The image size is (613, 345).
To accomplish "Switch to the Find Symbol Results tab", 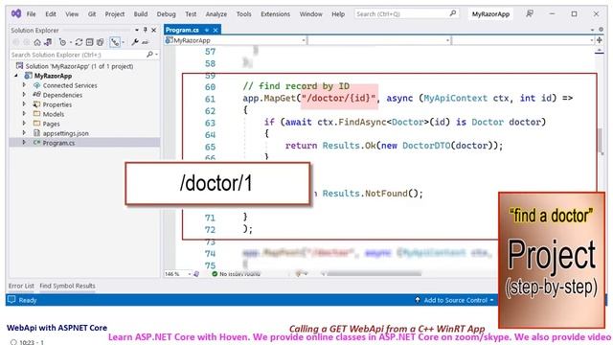I will (x=68, y=286).
